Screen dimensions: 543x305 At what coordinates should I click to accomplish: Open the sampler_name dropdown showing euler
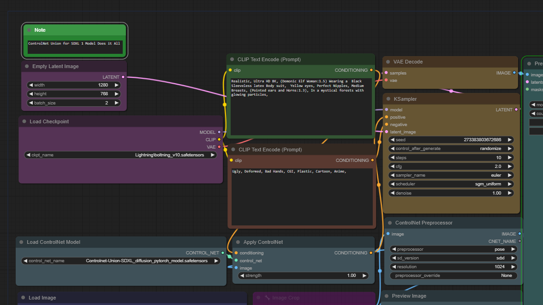pyautogui.click(x=451, y=175)
